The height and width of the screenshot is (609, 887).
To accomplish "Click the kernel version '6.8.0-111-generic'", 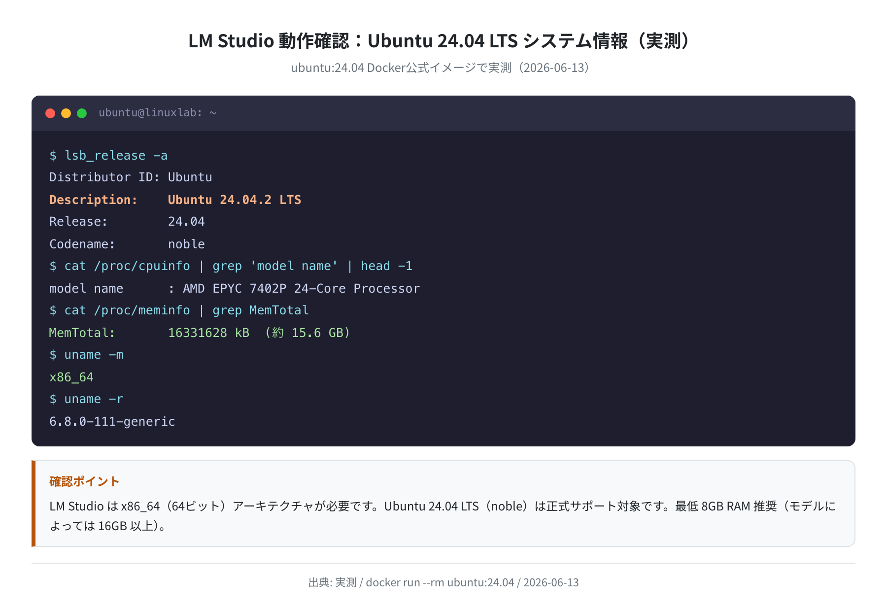I will point(112,421).
